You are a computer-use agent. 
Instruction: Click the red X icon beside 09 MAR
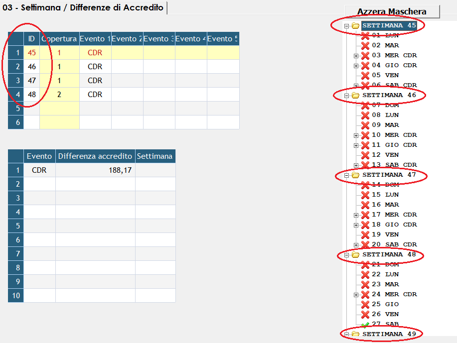365,125
